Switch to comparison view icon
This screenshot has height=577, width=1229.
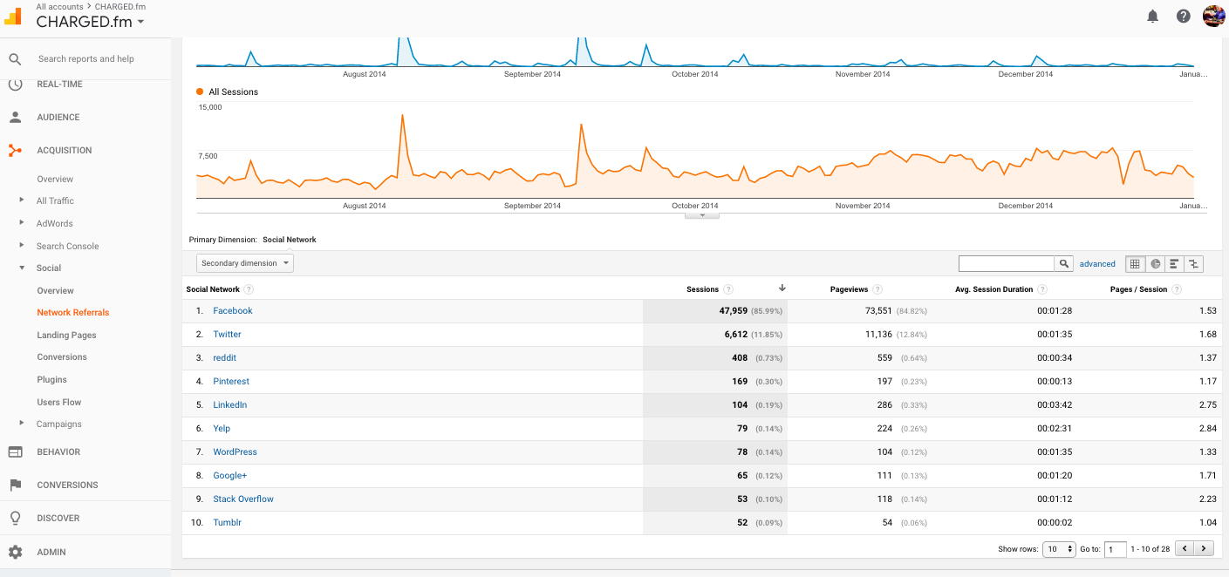click(1194, 263)
